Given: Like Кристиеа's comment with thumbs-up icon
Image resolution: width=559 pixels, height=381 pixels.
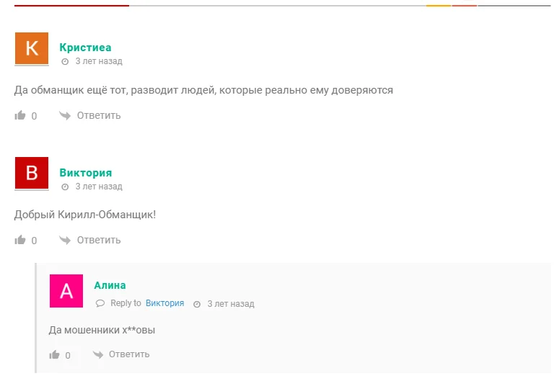Looking at the screenshot, I should pyautogui.click(x=20, y=115).
